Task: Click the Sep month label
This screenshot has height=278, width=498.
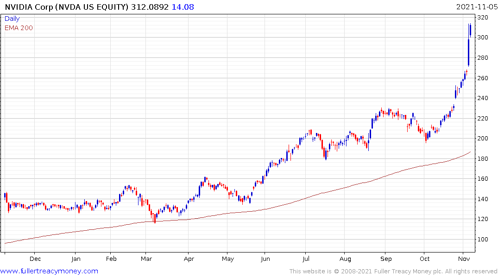Action: tap(386, 259)
